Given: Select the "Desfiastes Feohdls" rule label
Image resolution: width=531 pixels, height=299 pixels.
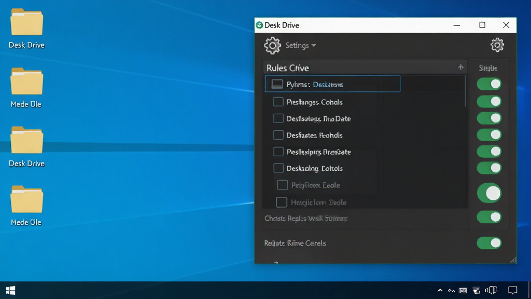Looking at the screenshot, I should 315,135.
